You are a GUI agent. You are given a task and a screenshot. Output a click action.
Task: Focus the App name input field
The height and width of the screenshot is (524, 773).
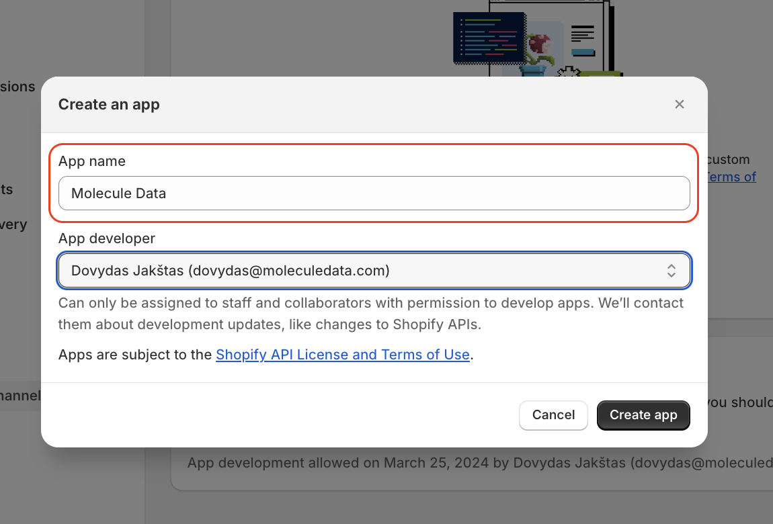pyautogui.click(x=374, y=193)
